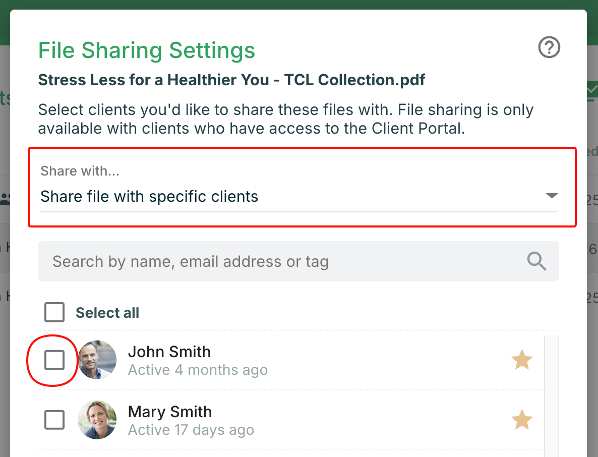598x457 pixels.
Task: Click John Smith's profile photo
Action: tap(97, 360)
